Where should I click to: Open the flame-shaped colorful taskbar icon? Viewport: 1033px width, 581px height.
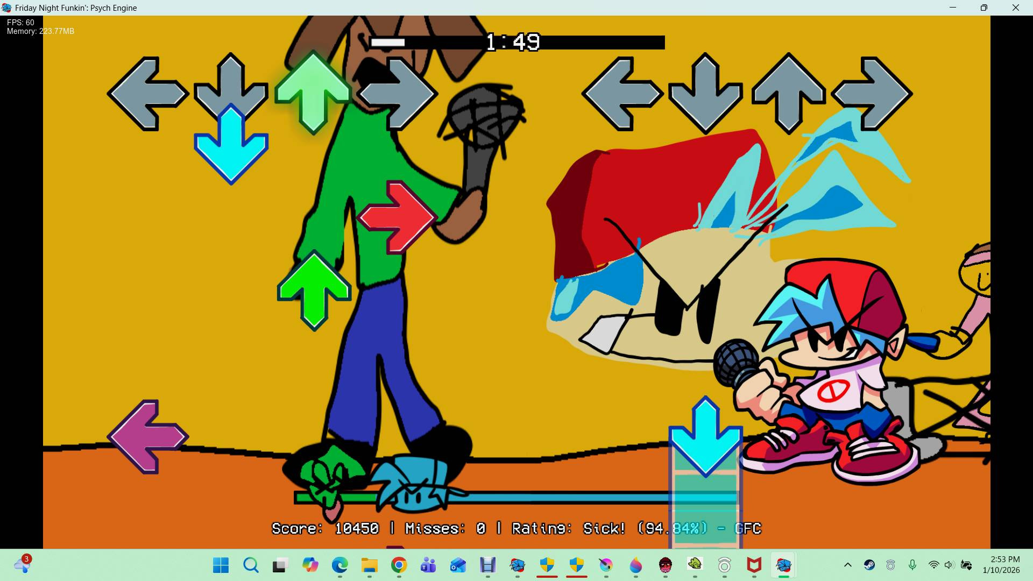pyautogui.click(x=635, y=565)
